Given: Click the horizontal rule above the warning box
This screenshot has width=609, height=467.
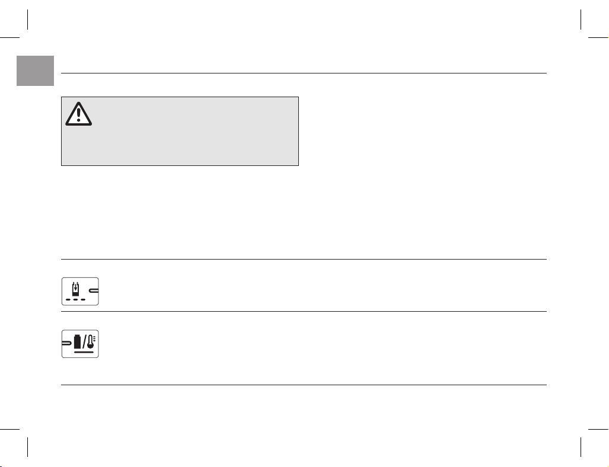Looking at the screenshot, I should tap(304, 73).
